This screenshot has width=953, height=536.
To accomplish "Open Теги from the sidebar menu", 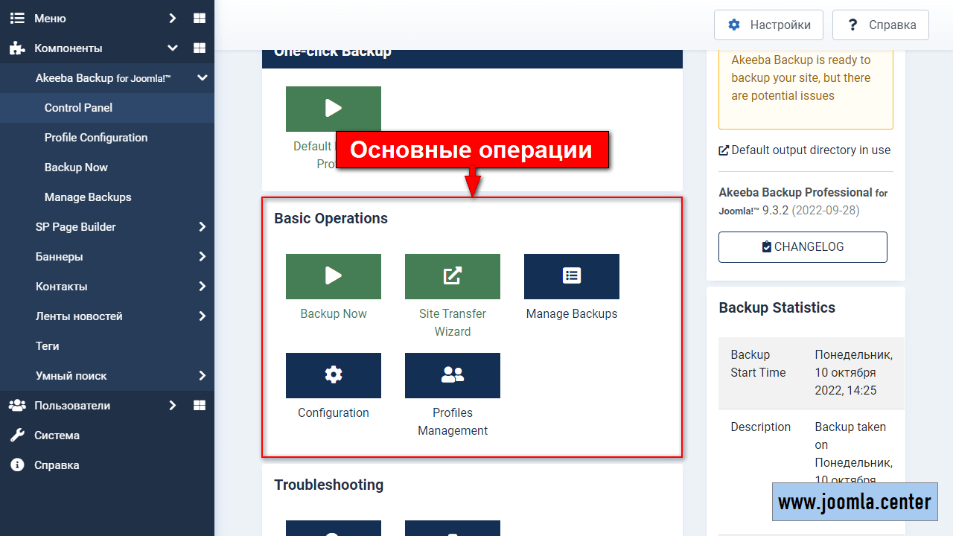I will [48, 345].
